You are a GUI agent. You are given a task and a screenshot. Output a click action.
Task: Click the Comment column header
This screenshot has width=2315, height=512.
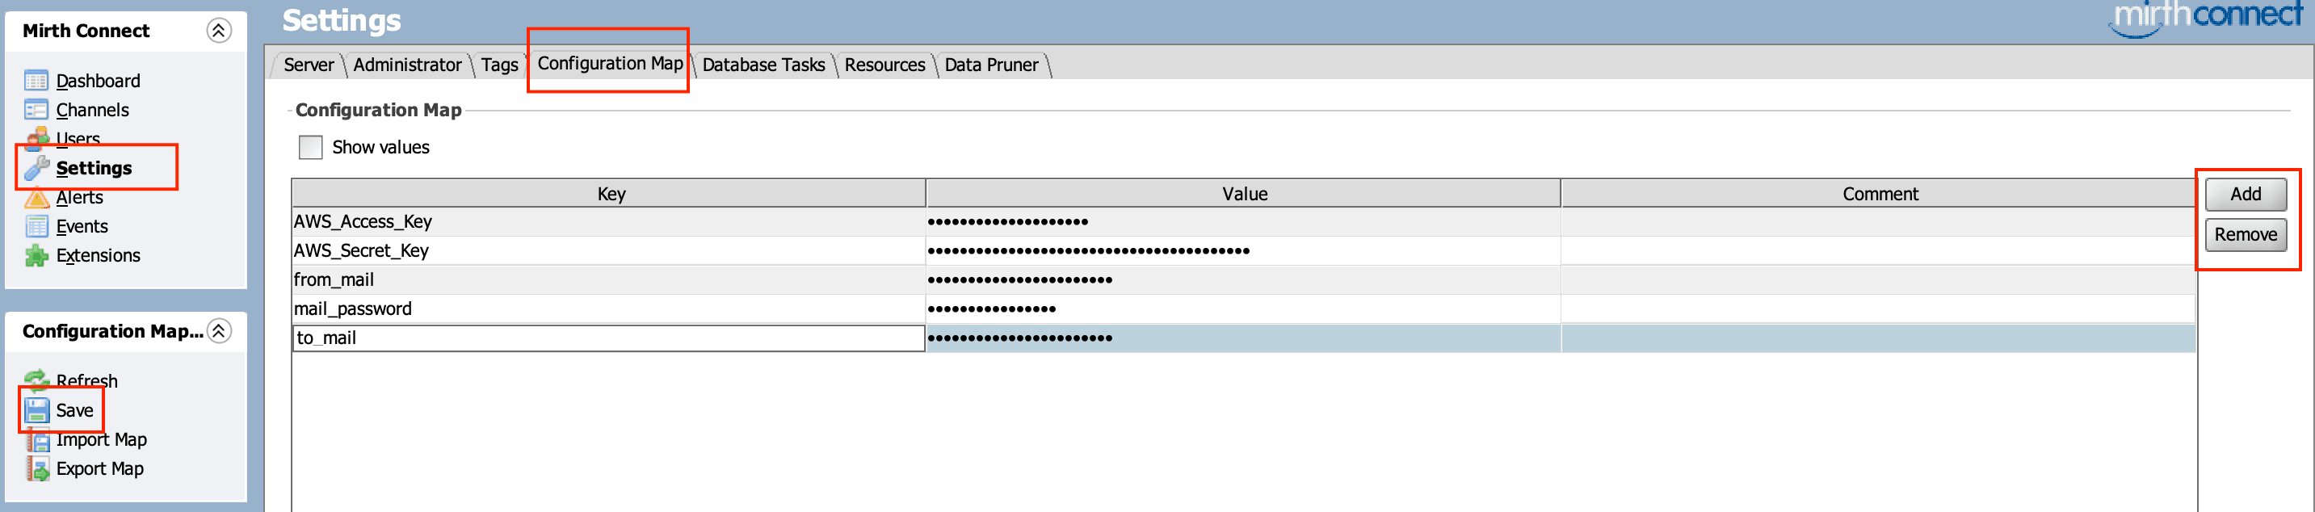click(1878, 194)
